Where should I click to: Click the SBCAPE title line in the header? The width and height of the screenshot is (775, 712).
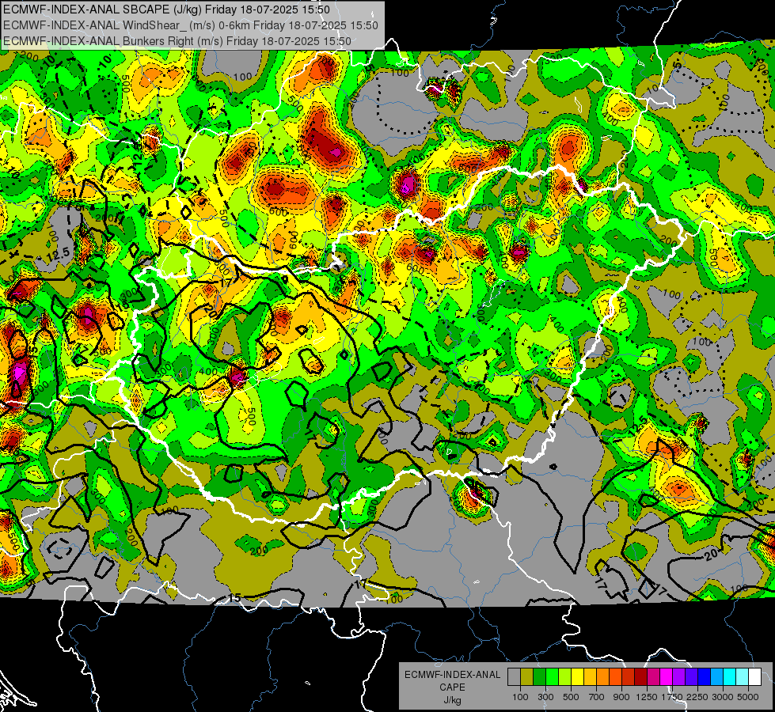click(166, 9)
